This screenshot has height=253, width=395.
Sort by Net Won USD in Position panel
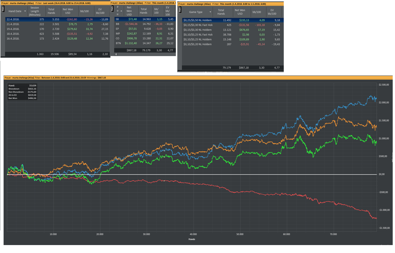pyautogui.click(x=129, y=11)
